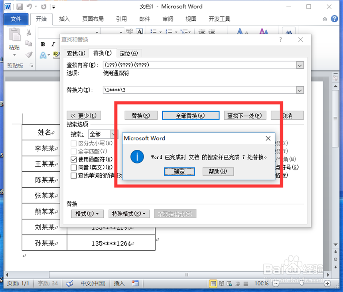Click the 查找内容 input field
This screenshot has width=343, height=292.
pyautogui.click(x=199, y=65)
